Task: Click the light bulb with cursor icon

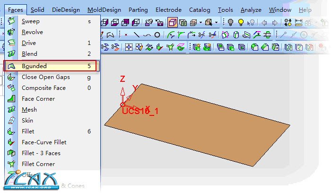Action: [251, 22]
